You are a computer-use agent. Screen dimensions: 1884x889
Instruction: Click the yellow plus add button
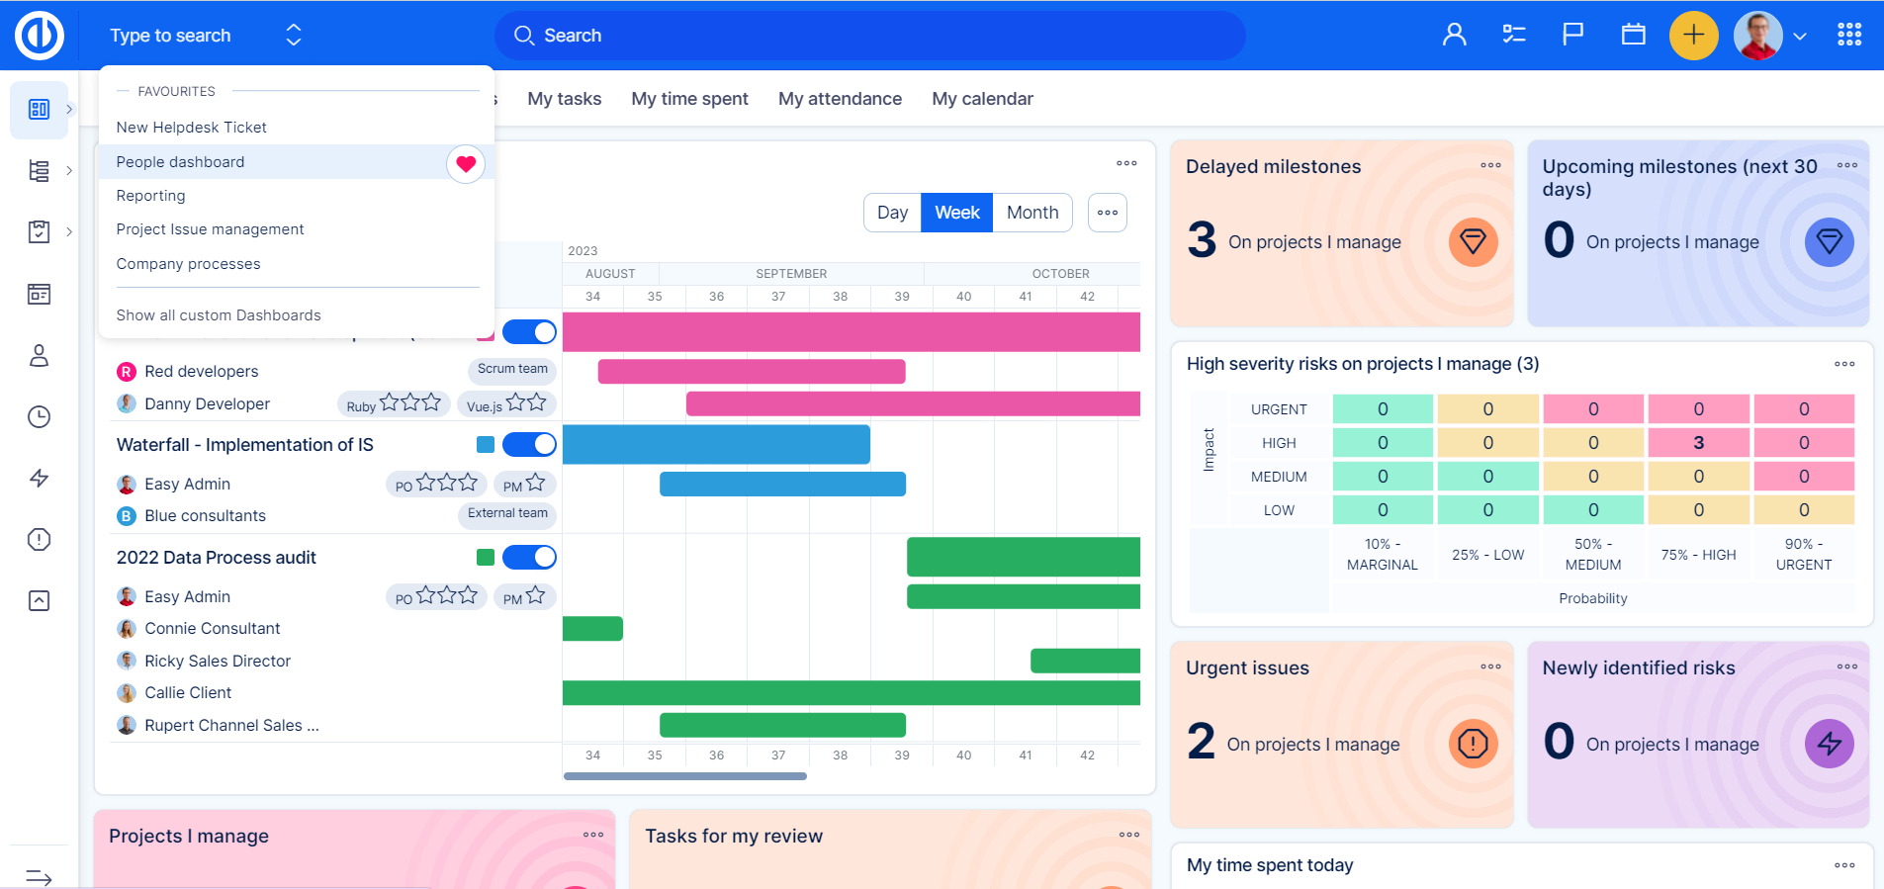pyautogui.click(x=1693, y=36)
